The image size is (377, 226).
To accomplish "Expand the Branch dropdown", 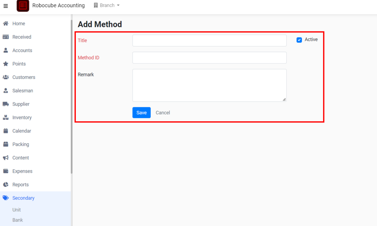I will [x=106, y=5].
